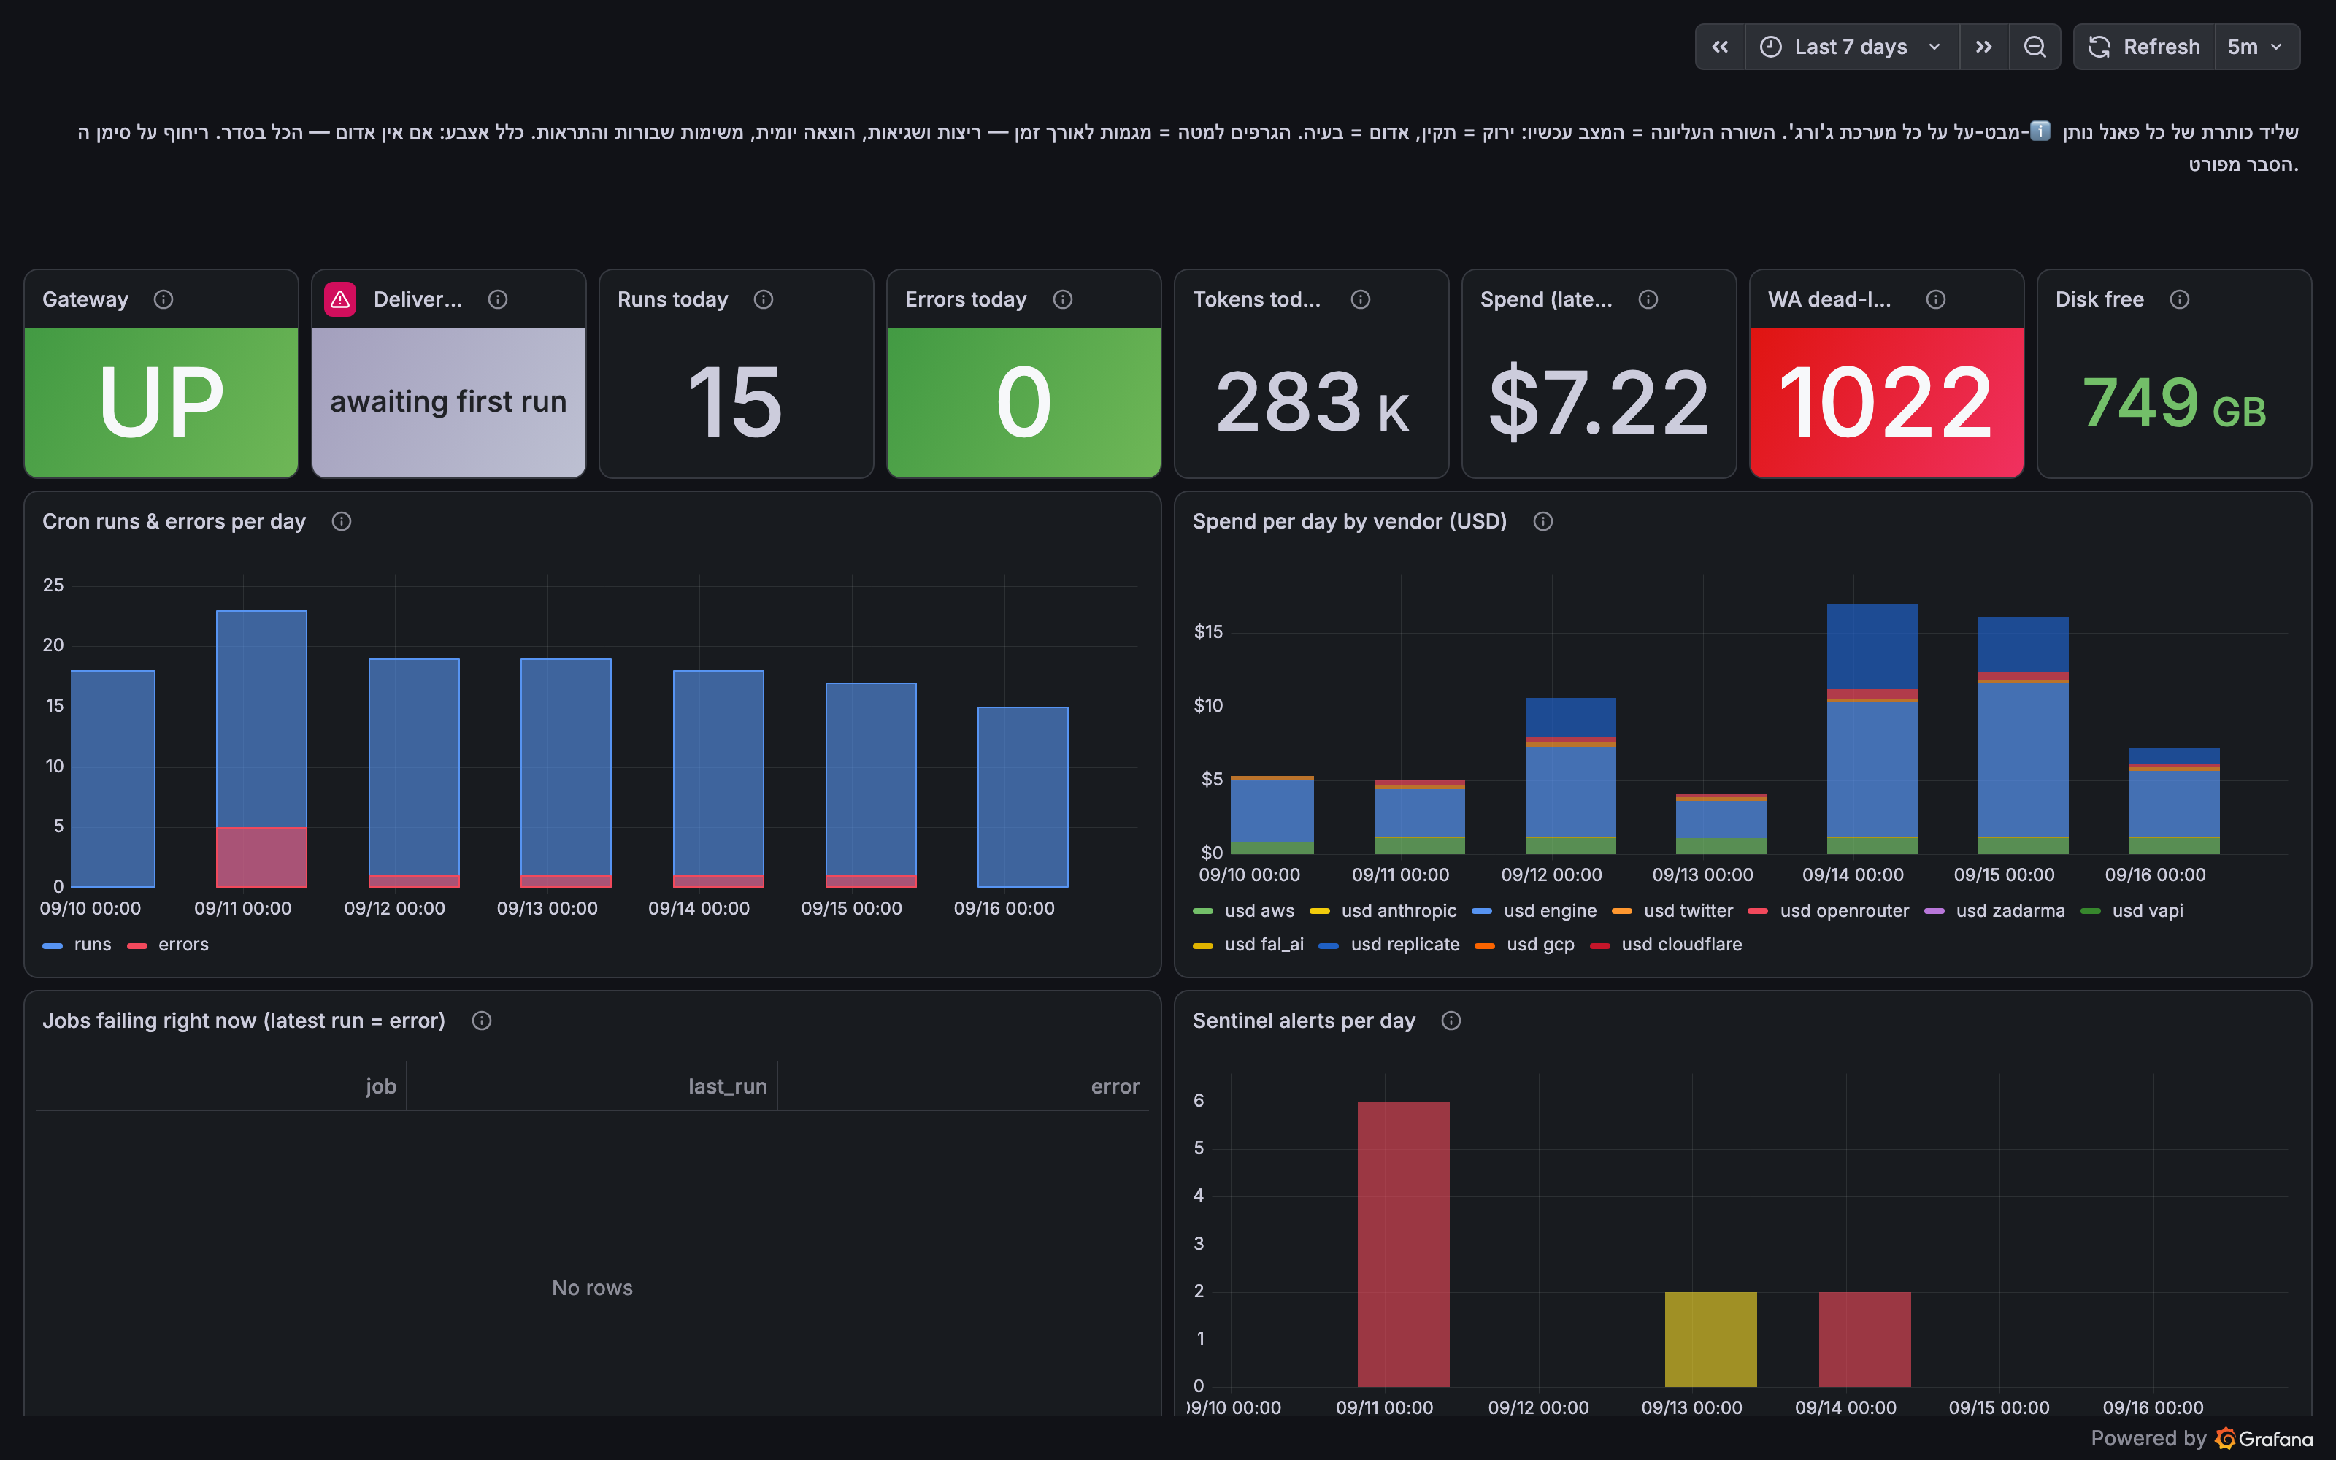Screen dimensions: 2336x1460
Task: Sort table by the error column header
Action: [x=1115, y=1086]
